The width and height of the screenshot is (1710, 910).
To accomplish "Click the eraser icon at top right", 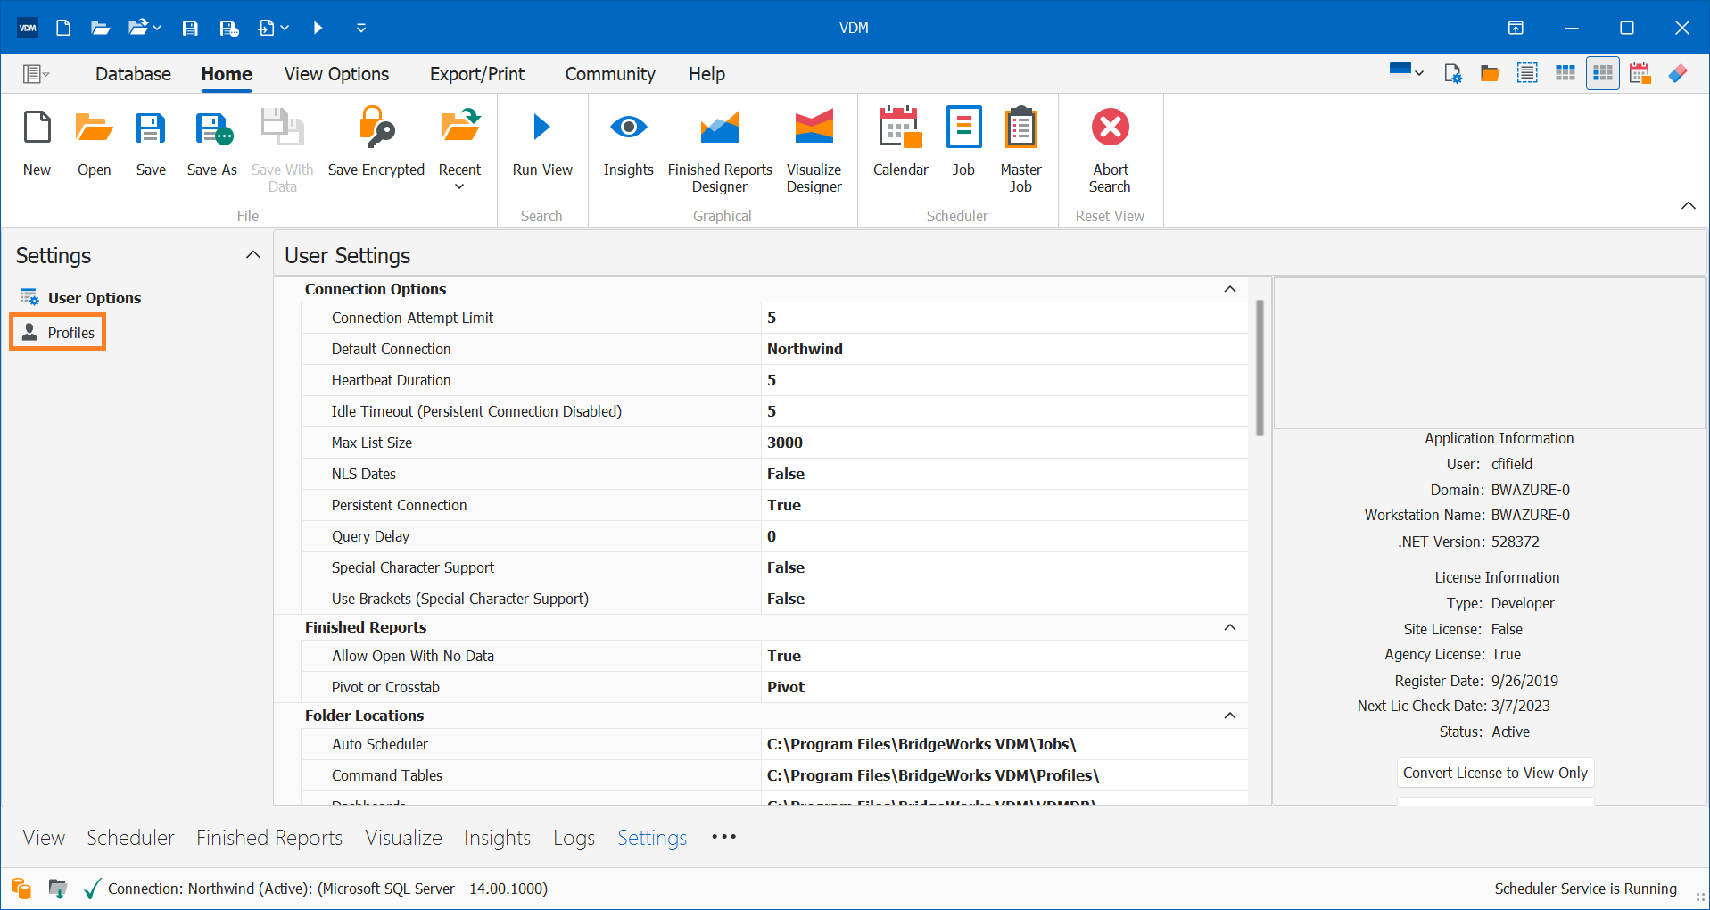I will click(1677, 73).
